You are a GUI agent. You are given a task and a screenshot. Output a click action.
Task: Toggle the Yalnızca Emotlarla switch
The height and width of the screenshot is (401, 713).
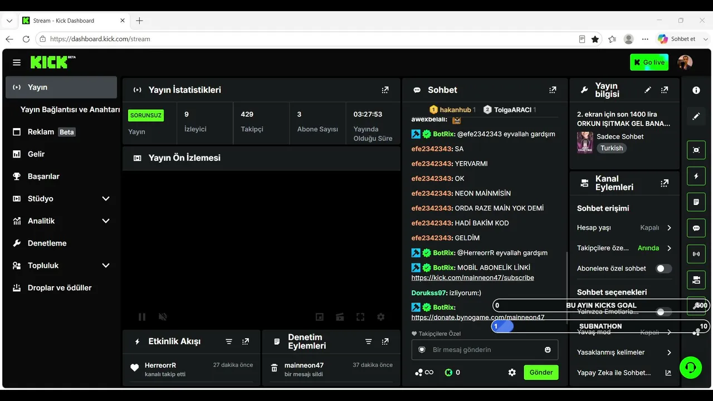[663, 312]
